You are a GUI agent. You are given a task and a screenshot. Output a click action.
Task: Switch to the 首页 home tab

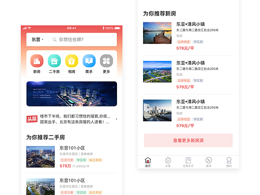coord(148,162)
